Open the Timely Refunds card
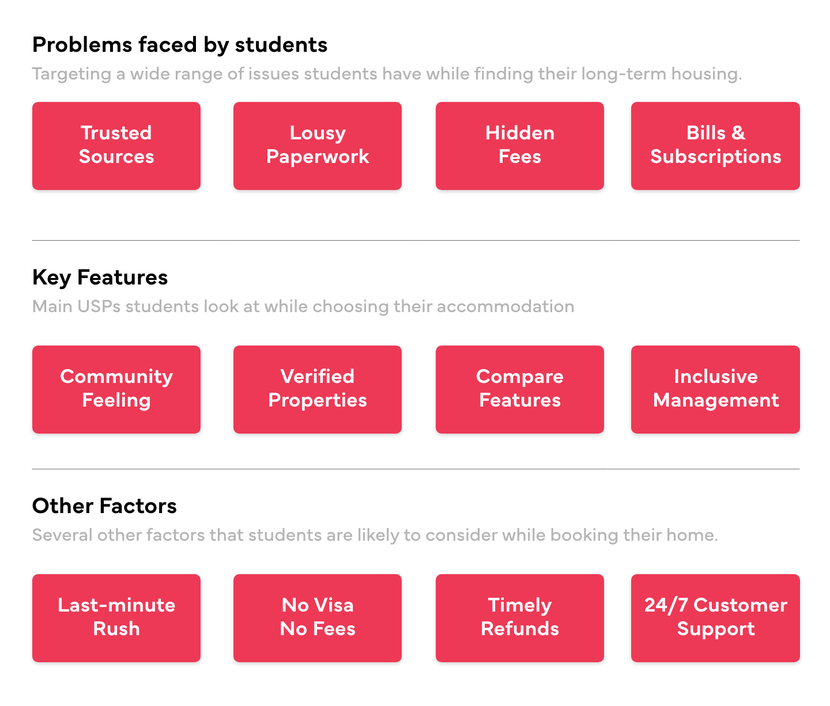 tap(520, 618)
